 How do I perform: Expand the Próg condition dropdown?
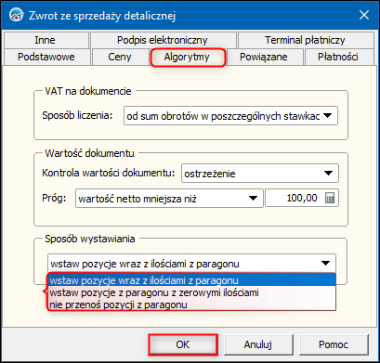[253, 198]
